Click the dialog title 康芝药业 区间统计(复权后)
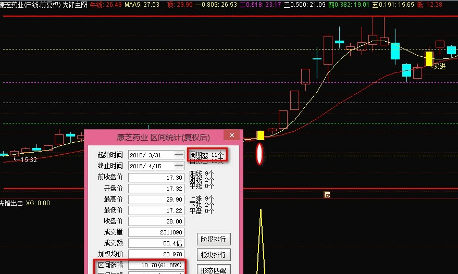The width and height of the screenshot is (458, 274). click(163, 138)
